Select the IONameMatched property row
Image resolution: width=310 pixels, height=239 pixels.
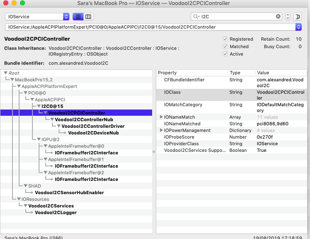(x=231, y=124)
